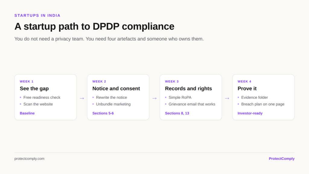This screenshot has height=174, width=309.
Task: Click the 'WEEK 4' label
Action: (244, 82)
